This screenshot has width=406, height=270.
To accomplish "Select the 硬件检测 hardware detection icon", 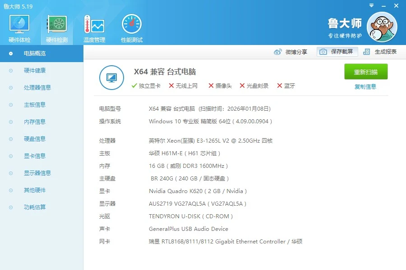I will 57,24.
